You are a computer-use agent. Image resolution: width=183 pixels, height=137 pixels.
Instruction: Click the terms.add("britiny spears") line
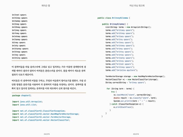(x=119, y=61)
